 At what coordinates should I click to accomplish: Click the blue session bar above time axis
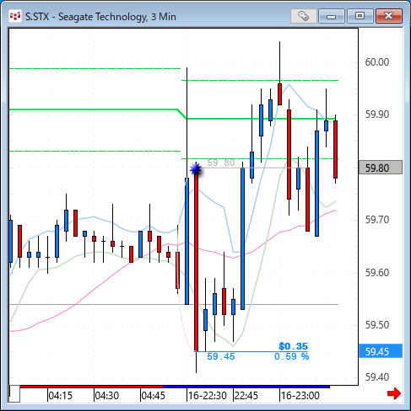[x=246, y=387]
